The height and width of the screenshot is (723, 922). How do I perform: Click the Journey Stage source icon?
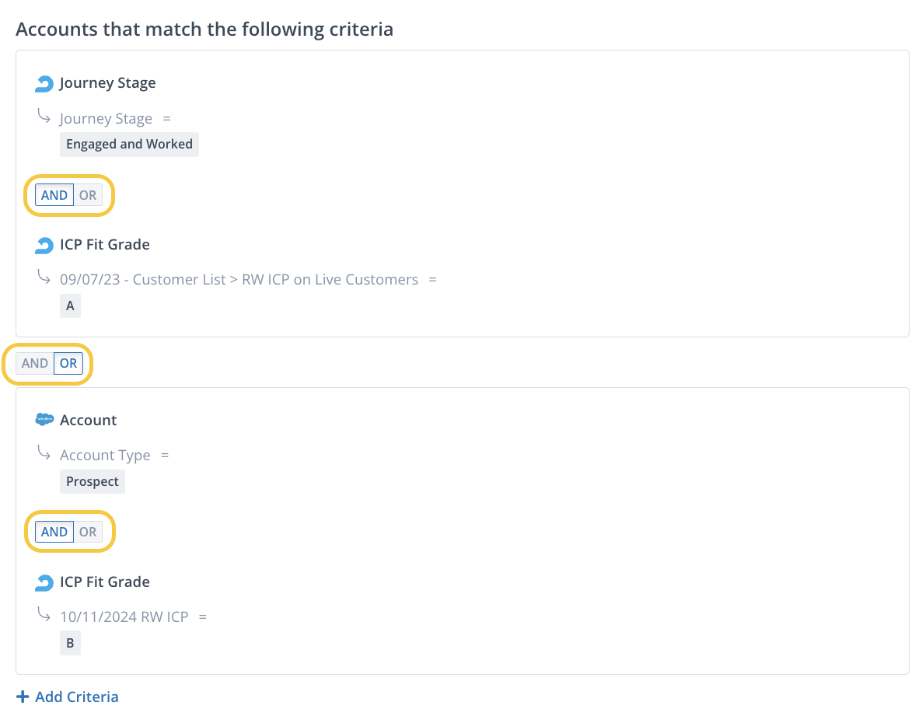[44, 84]
